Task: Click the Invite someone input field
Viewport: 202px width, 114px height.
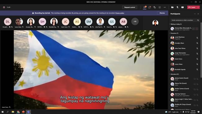Action: [x=184, y=20]
